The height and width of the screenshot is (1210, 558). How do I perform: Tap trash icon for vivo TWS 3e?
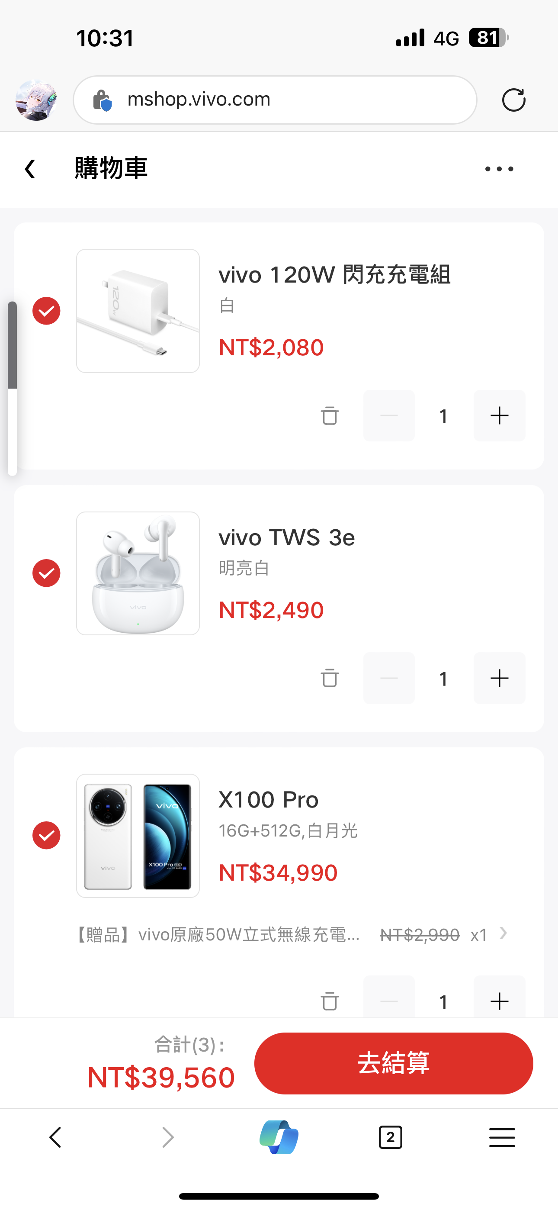[330, 678]
